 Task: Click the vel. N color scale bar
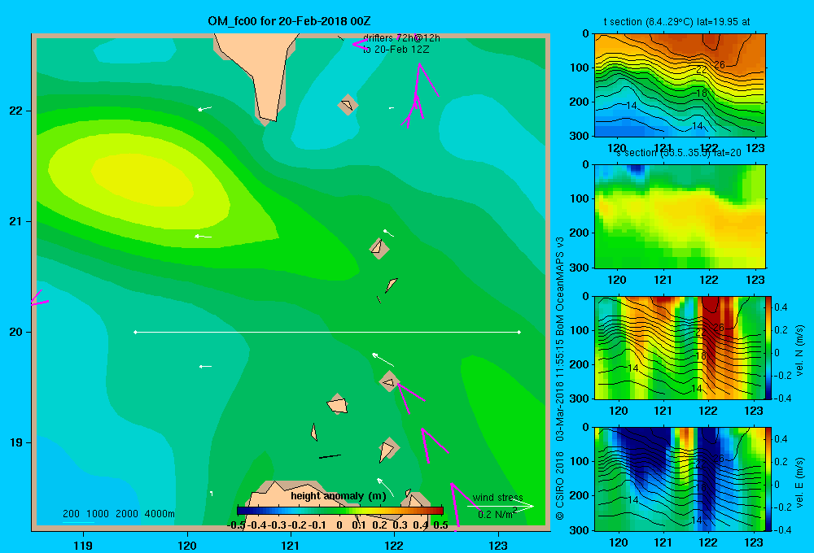tap(769, 347)
